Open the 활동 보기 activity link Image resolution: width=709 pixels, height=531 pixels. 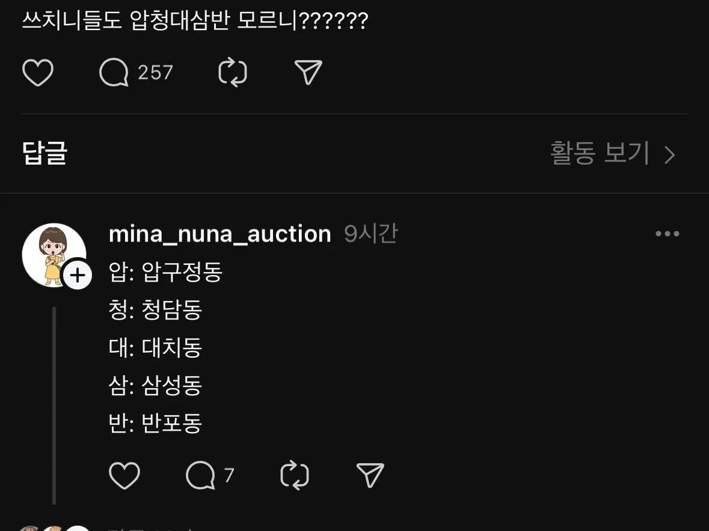pos(600,154)
